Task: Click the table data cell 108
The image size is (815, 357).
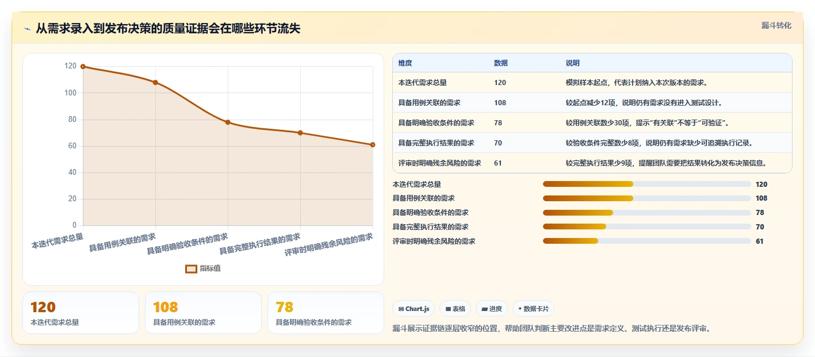Action: point(500,102)
